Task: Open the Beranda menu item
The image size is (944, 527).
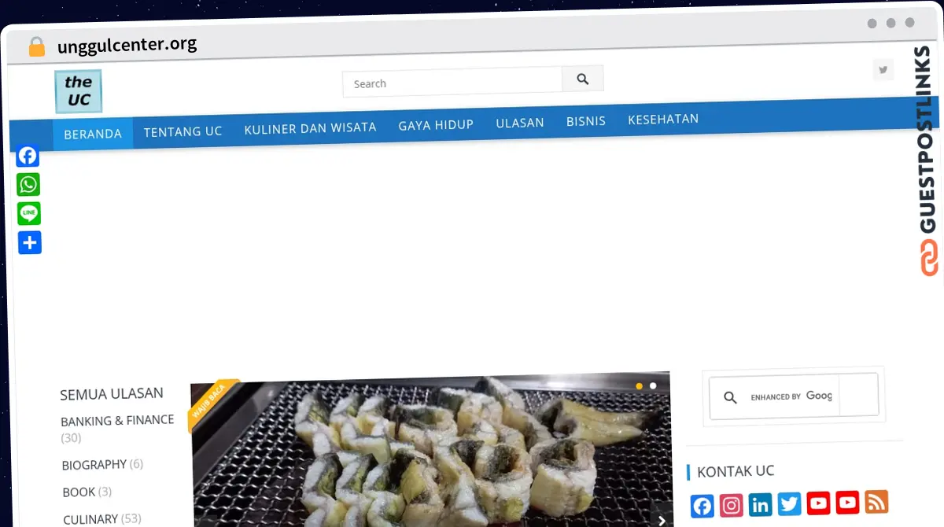Action: coord(93,134)
